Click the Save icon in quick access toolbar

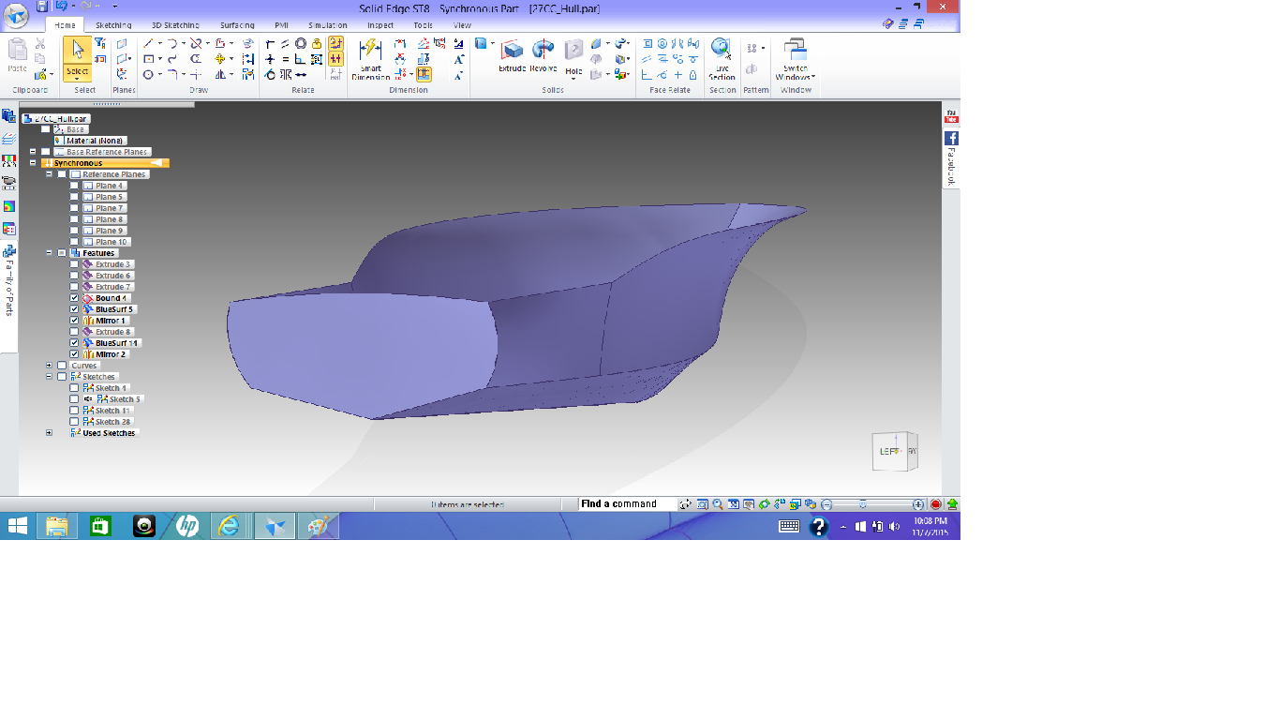pos(42,7)
